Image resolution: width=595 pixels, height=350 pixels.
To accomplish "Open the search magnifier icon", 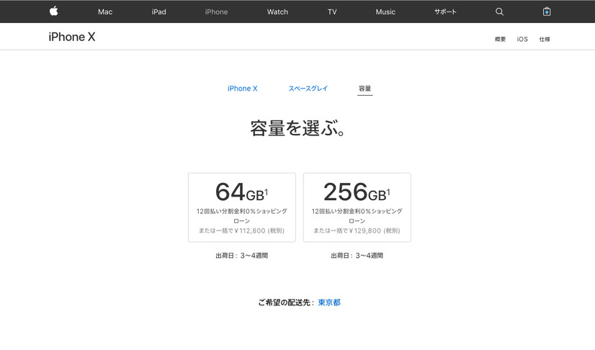I will click(499, 12).
